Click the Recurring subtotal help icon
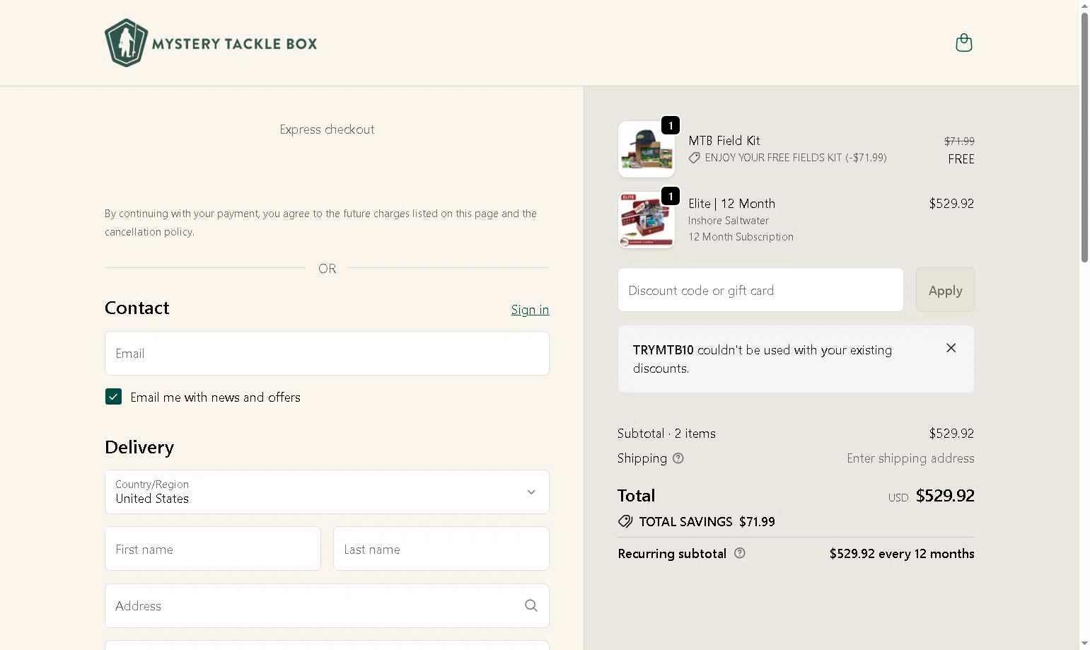 tap(740, 553)
